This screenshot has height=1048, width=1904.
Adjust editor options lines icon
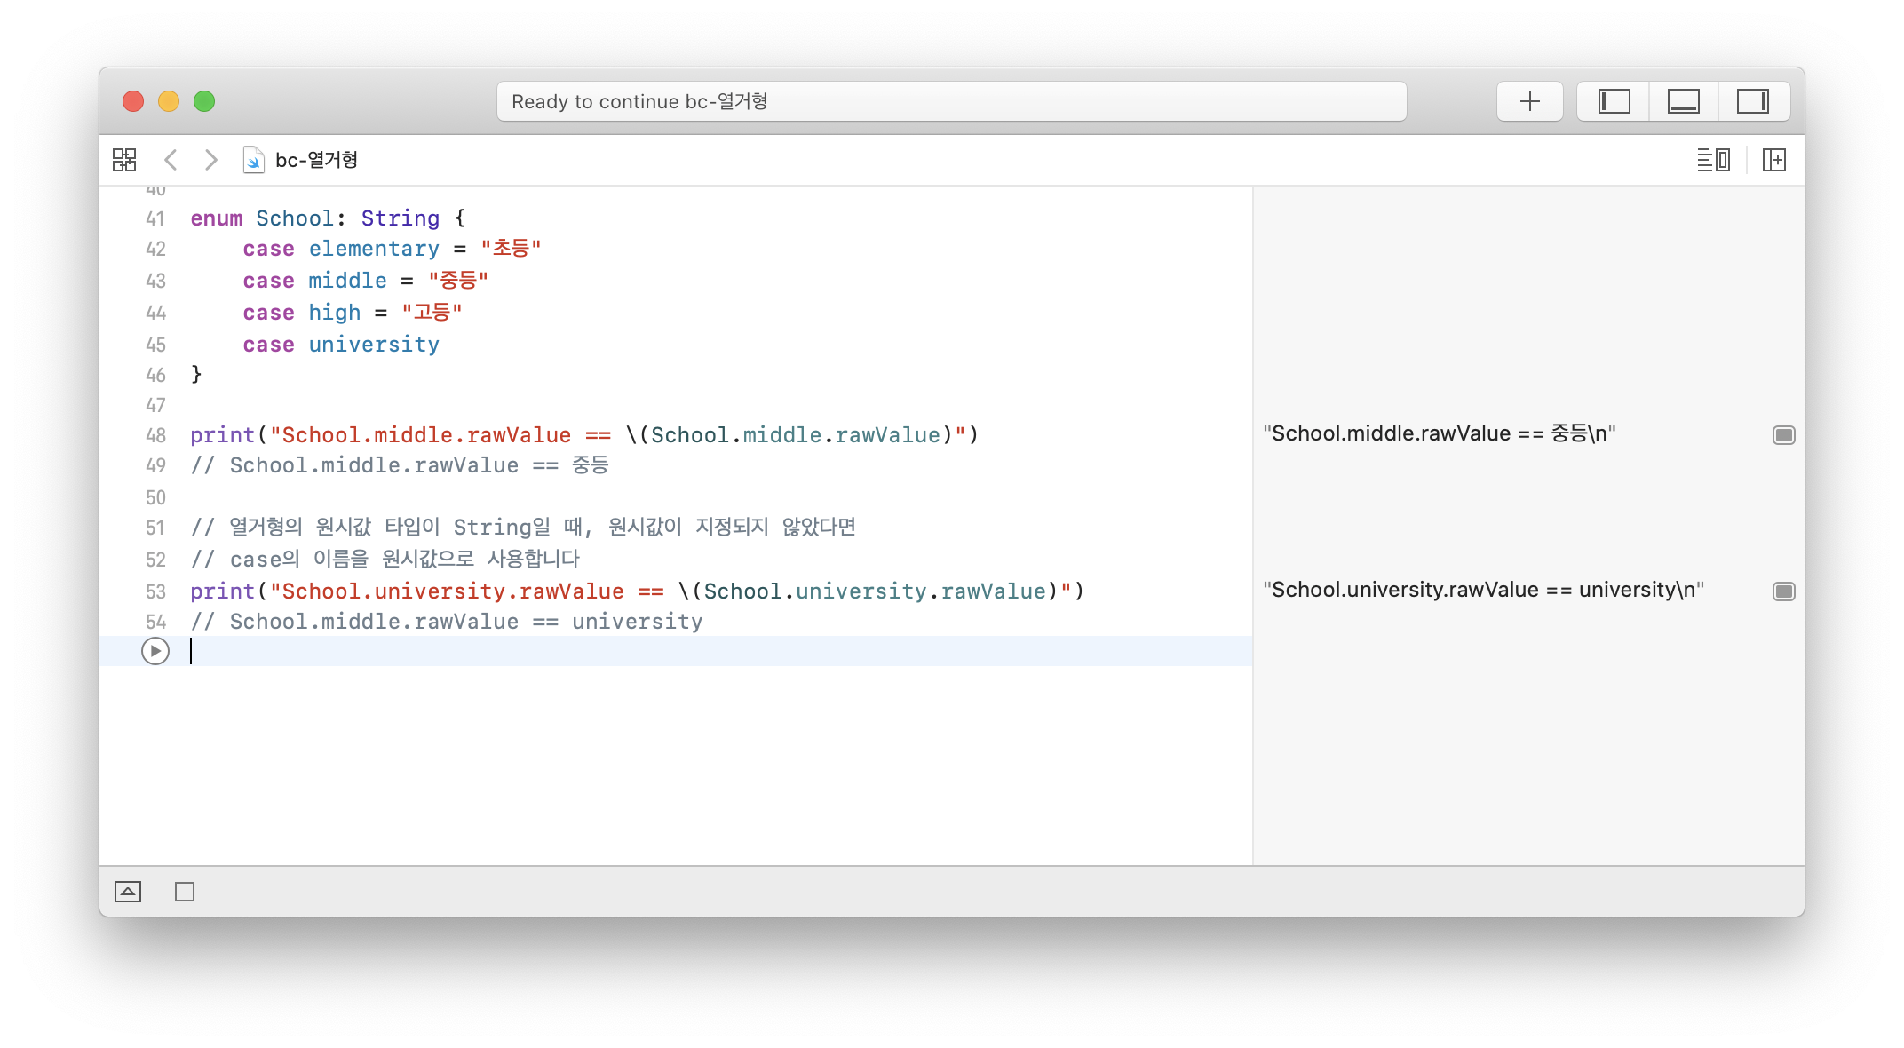tap(1713, 160)
